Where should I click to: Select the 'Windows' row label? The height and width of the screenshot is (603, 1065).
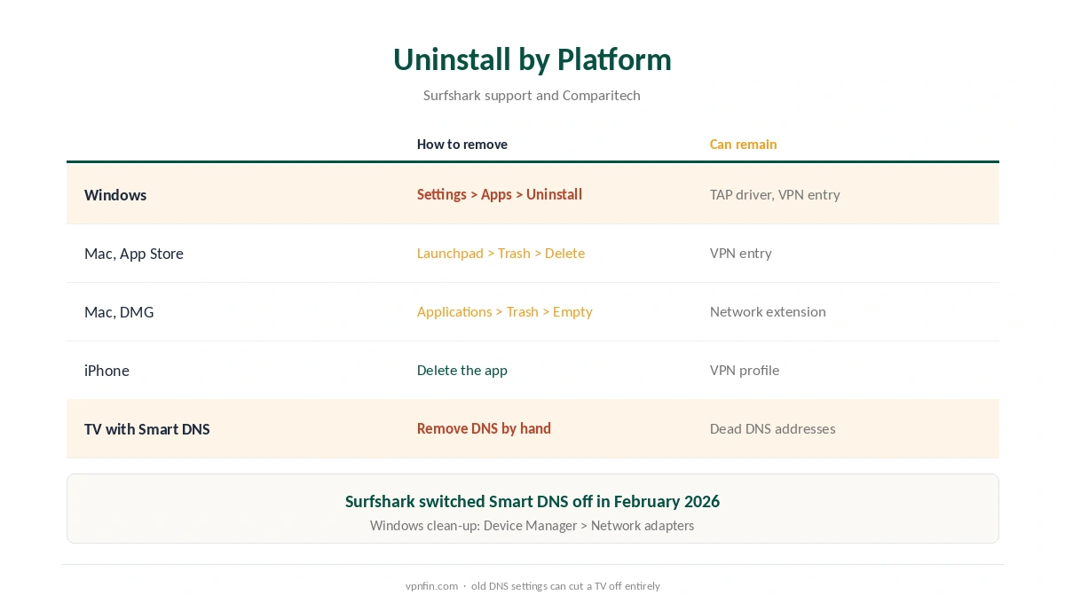point(115,194)
